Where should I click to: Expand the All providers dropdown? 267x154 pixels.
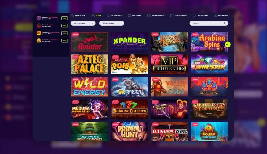[x=83, y=23]
